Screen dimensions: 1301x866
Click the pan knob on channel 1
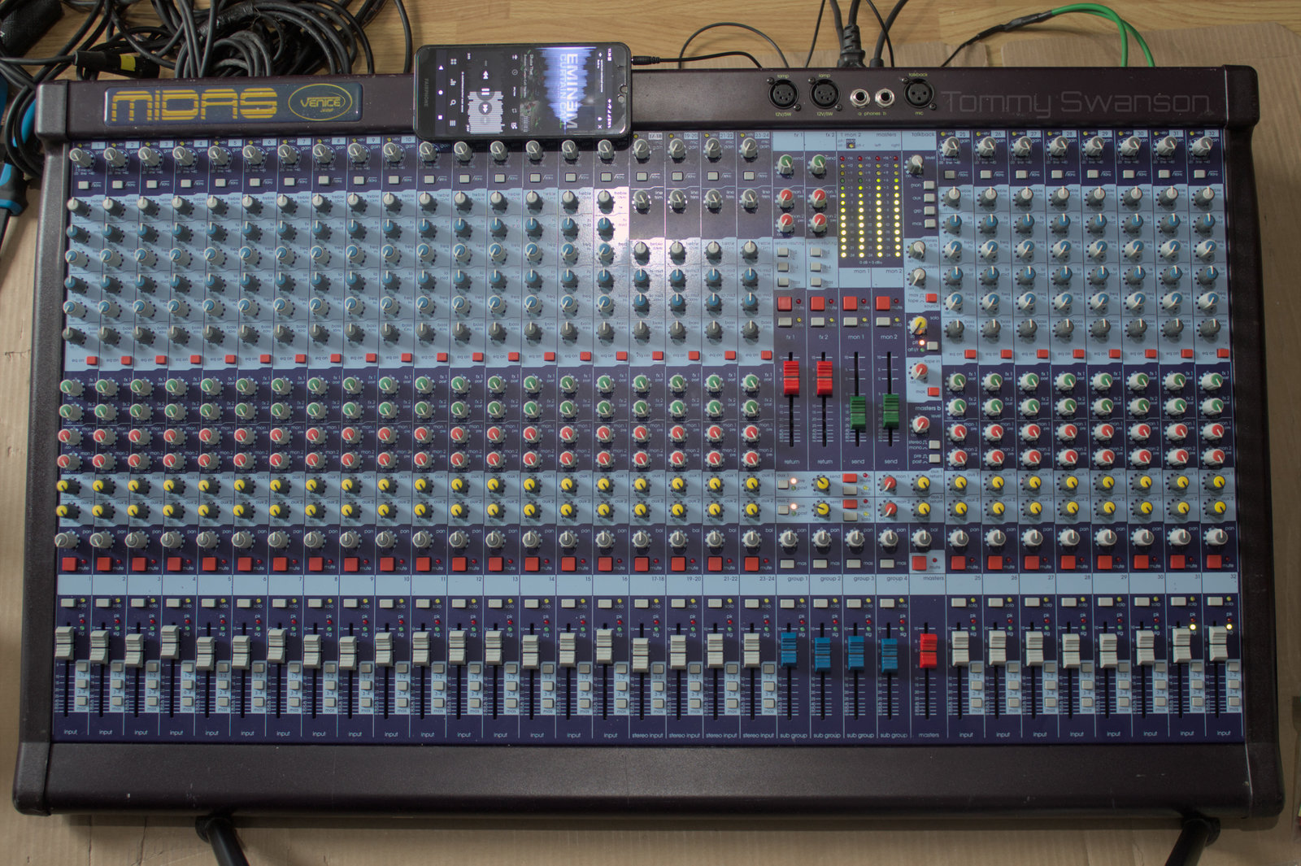(x=66, y=538)
